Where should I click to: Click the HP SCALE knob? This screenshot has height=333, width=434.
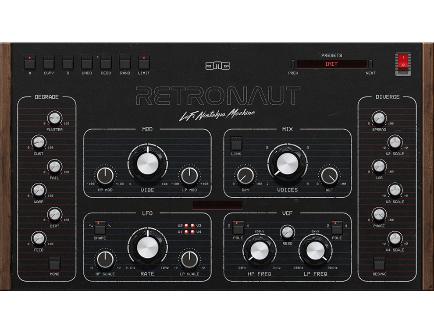point(105,260)
